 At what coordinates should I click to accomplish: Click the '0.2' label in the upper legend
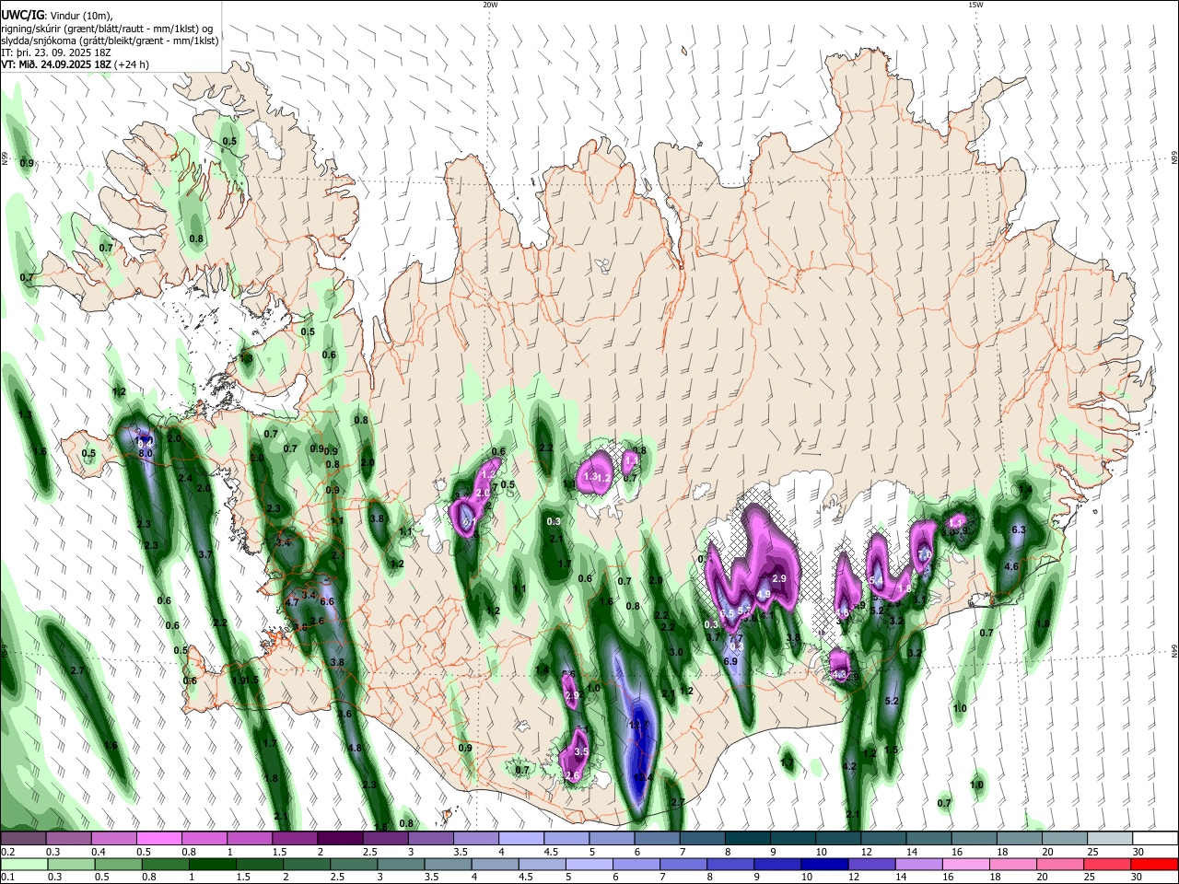pos(8,852)
